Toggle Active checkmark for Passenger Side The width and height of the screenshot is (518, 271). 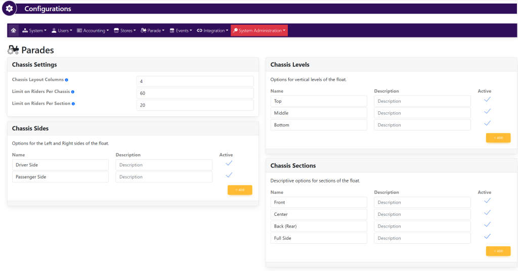point(229,175)
